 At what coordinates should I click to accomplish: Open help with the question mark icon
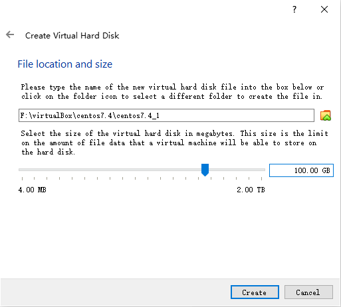click(294, 9)
